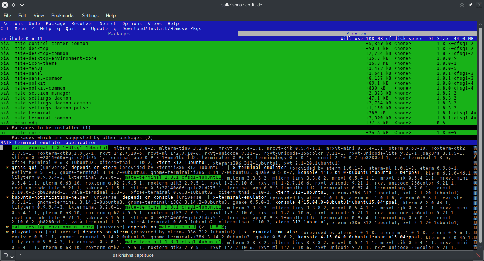The width and height of the screenshot is (484, 261).
Task: Click the grass-gui dependency entry
Action: [24, 168]
